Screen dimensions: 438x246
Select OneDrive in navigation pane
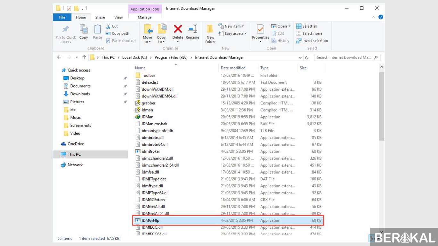pyautogui.click(x=76, y=144)
